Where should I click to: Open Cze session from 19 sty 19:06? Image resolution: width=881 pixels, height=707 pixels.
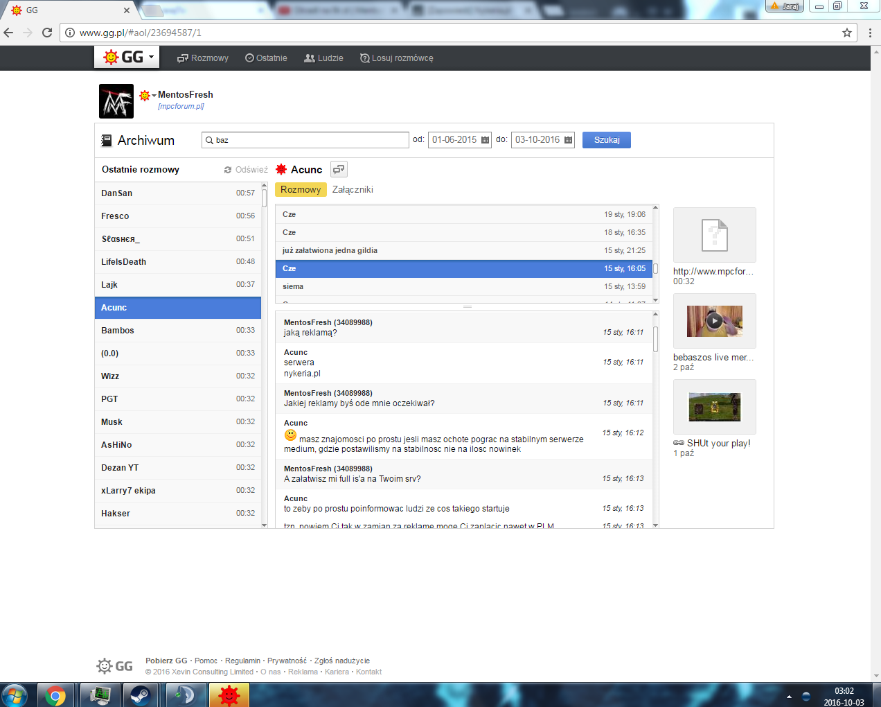(x=464, y=215)
